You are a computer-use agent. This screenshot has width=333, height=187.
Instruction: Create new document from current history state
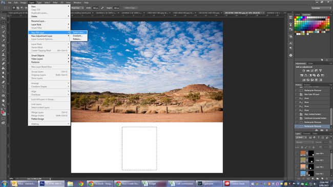tap(317, 130)
